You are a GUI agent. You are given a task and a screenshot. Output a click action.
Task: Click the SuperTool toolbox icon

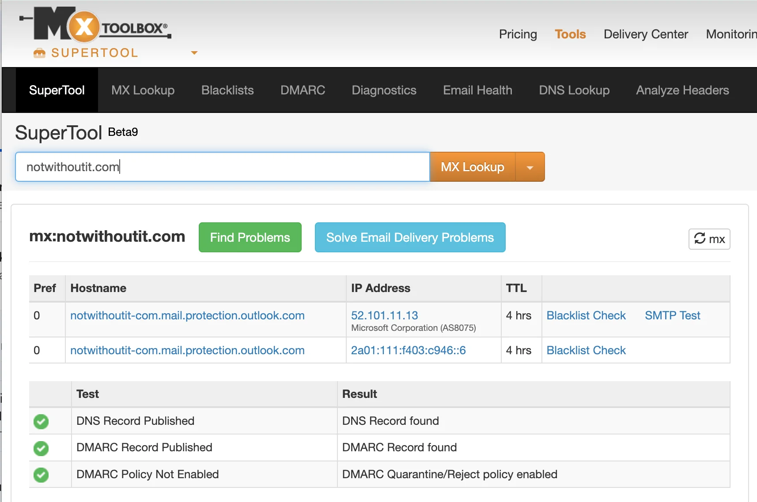pos(39,53)
